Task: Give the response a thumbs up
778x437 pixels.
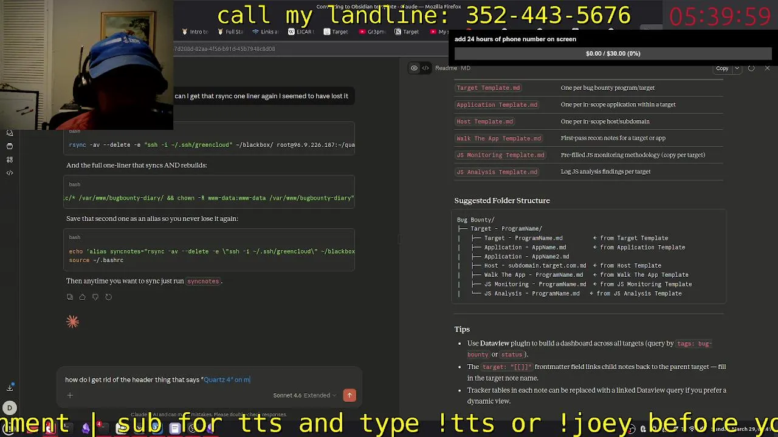Action: (83, 297)
